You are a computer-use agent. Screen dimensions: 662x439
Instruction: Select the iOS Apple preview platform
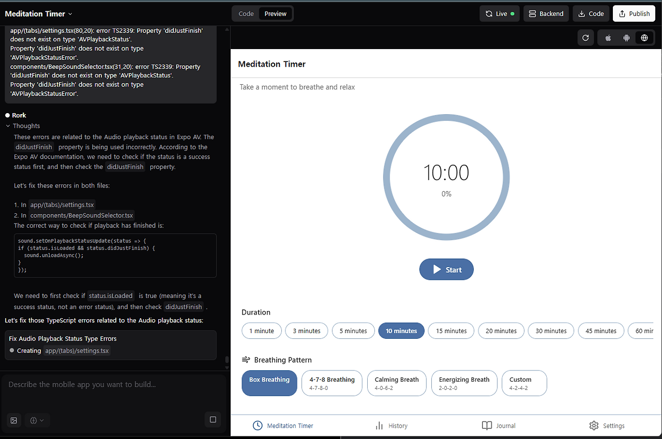pos(608,38)
